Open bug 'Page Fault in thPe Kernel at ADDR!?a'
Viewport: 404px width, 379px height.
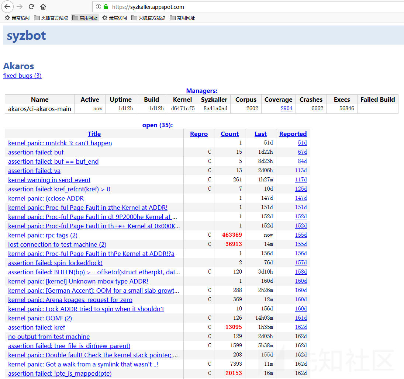91,254
